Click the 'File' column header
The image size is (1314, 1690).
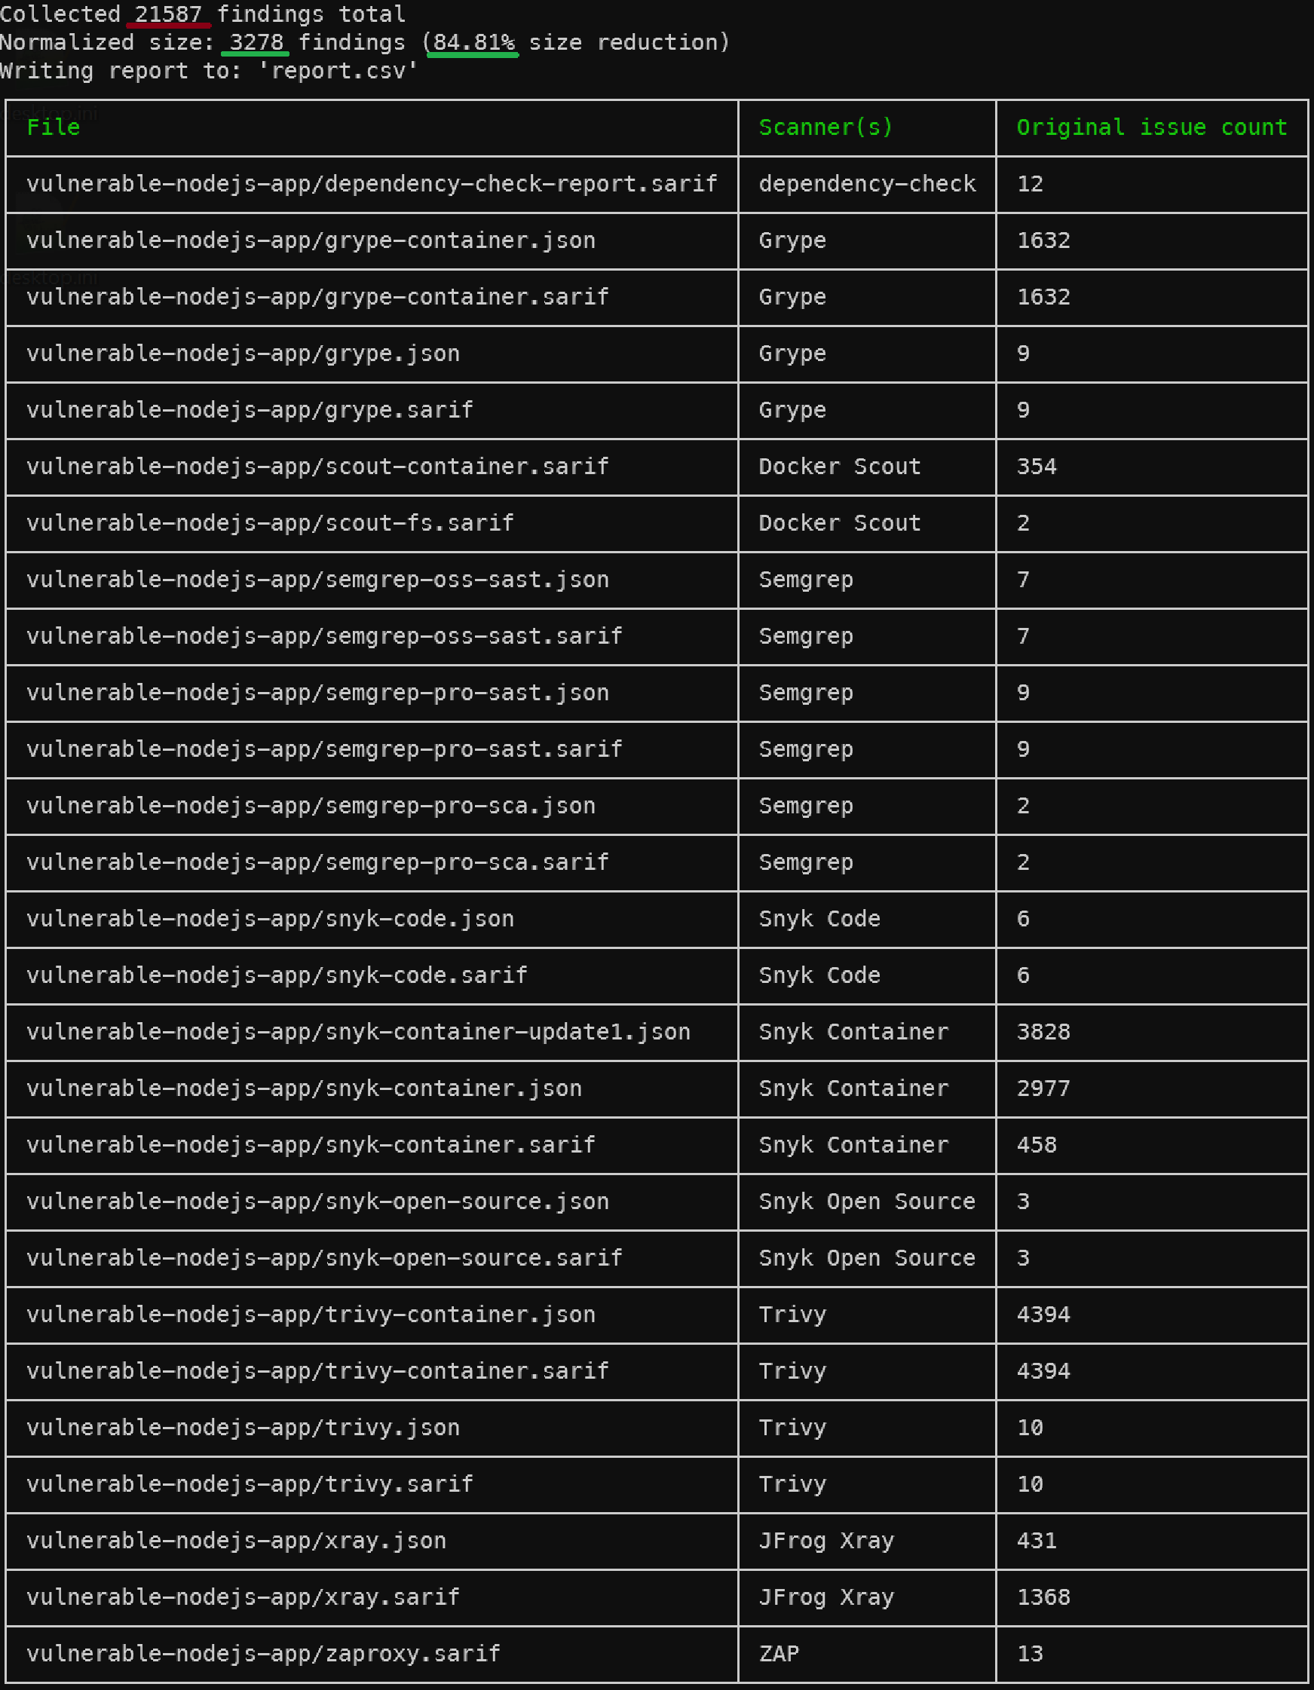pyautogui.click(x=54, y=127)
